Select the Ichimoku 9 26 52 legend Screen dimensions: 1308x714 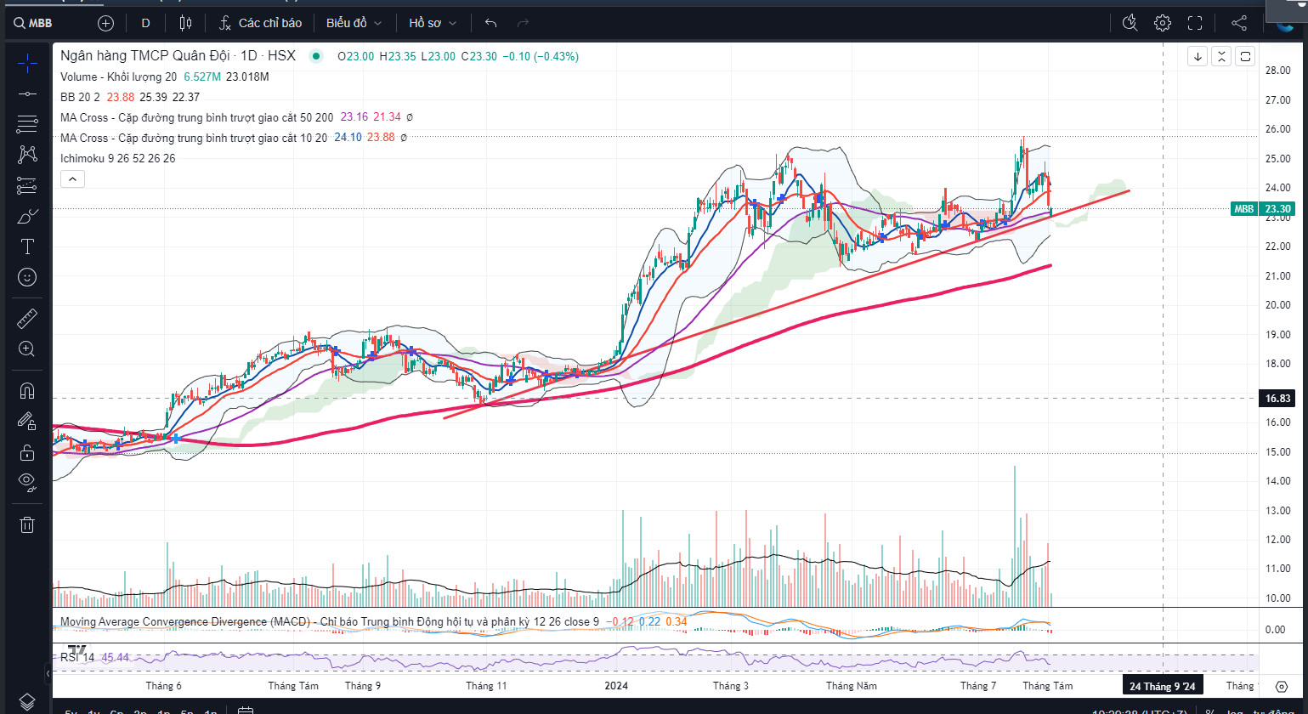click(x=118, y=158)
